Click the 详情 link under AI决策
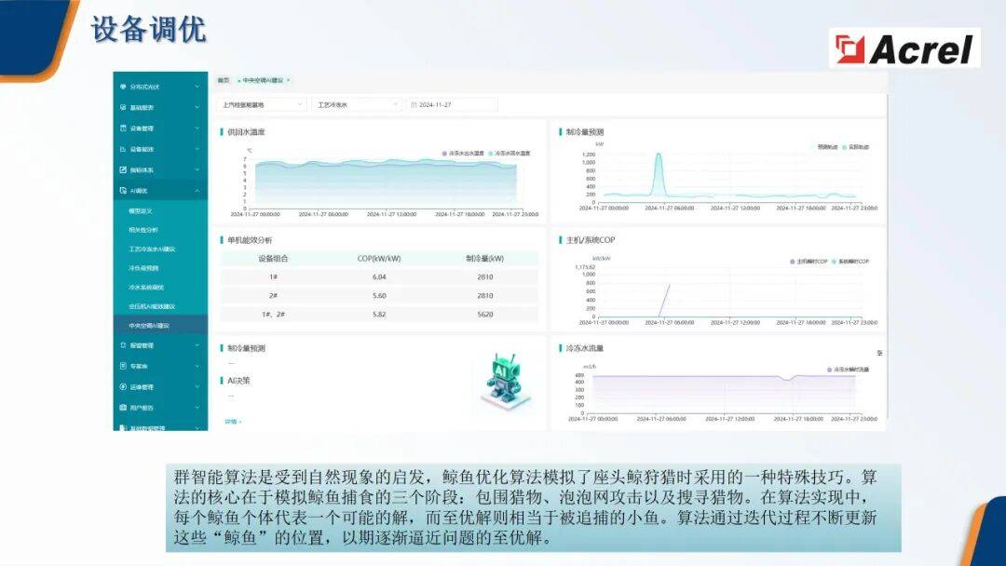 [232, 422]
